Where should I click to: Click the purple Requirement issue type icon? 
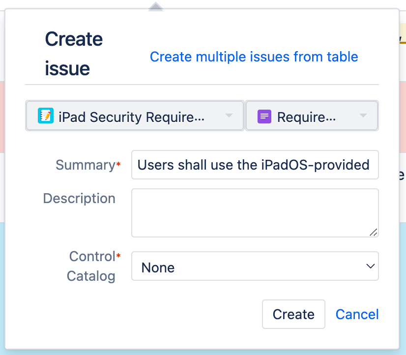[x=264, y=116]
